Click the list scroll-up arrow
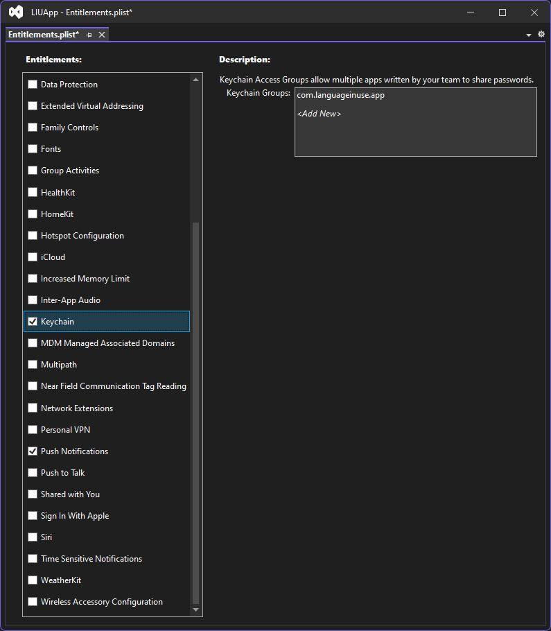Screen dimensions: 551x631 pos(196,80)
